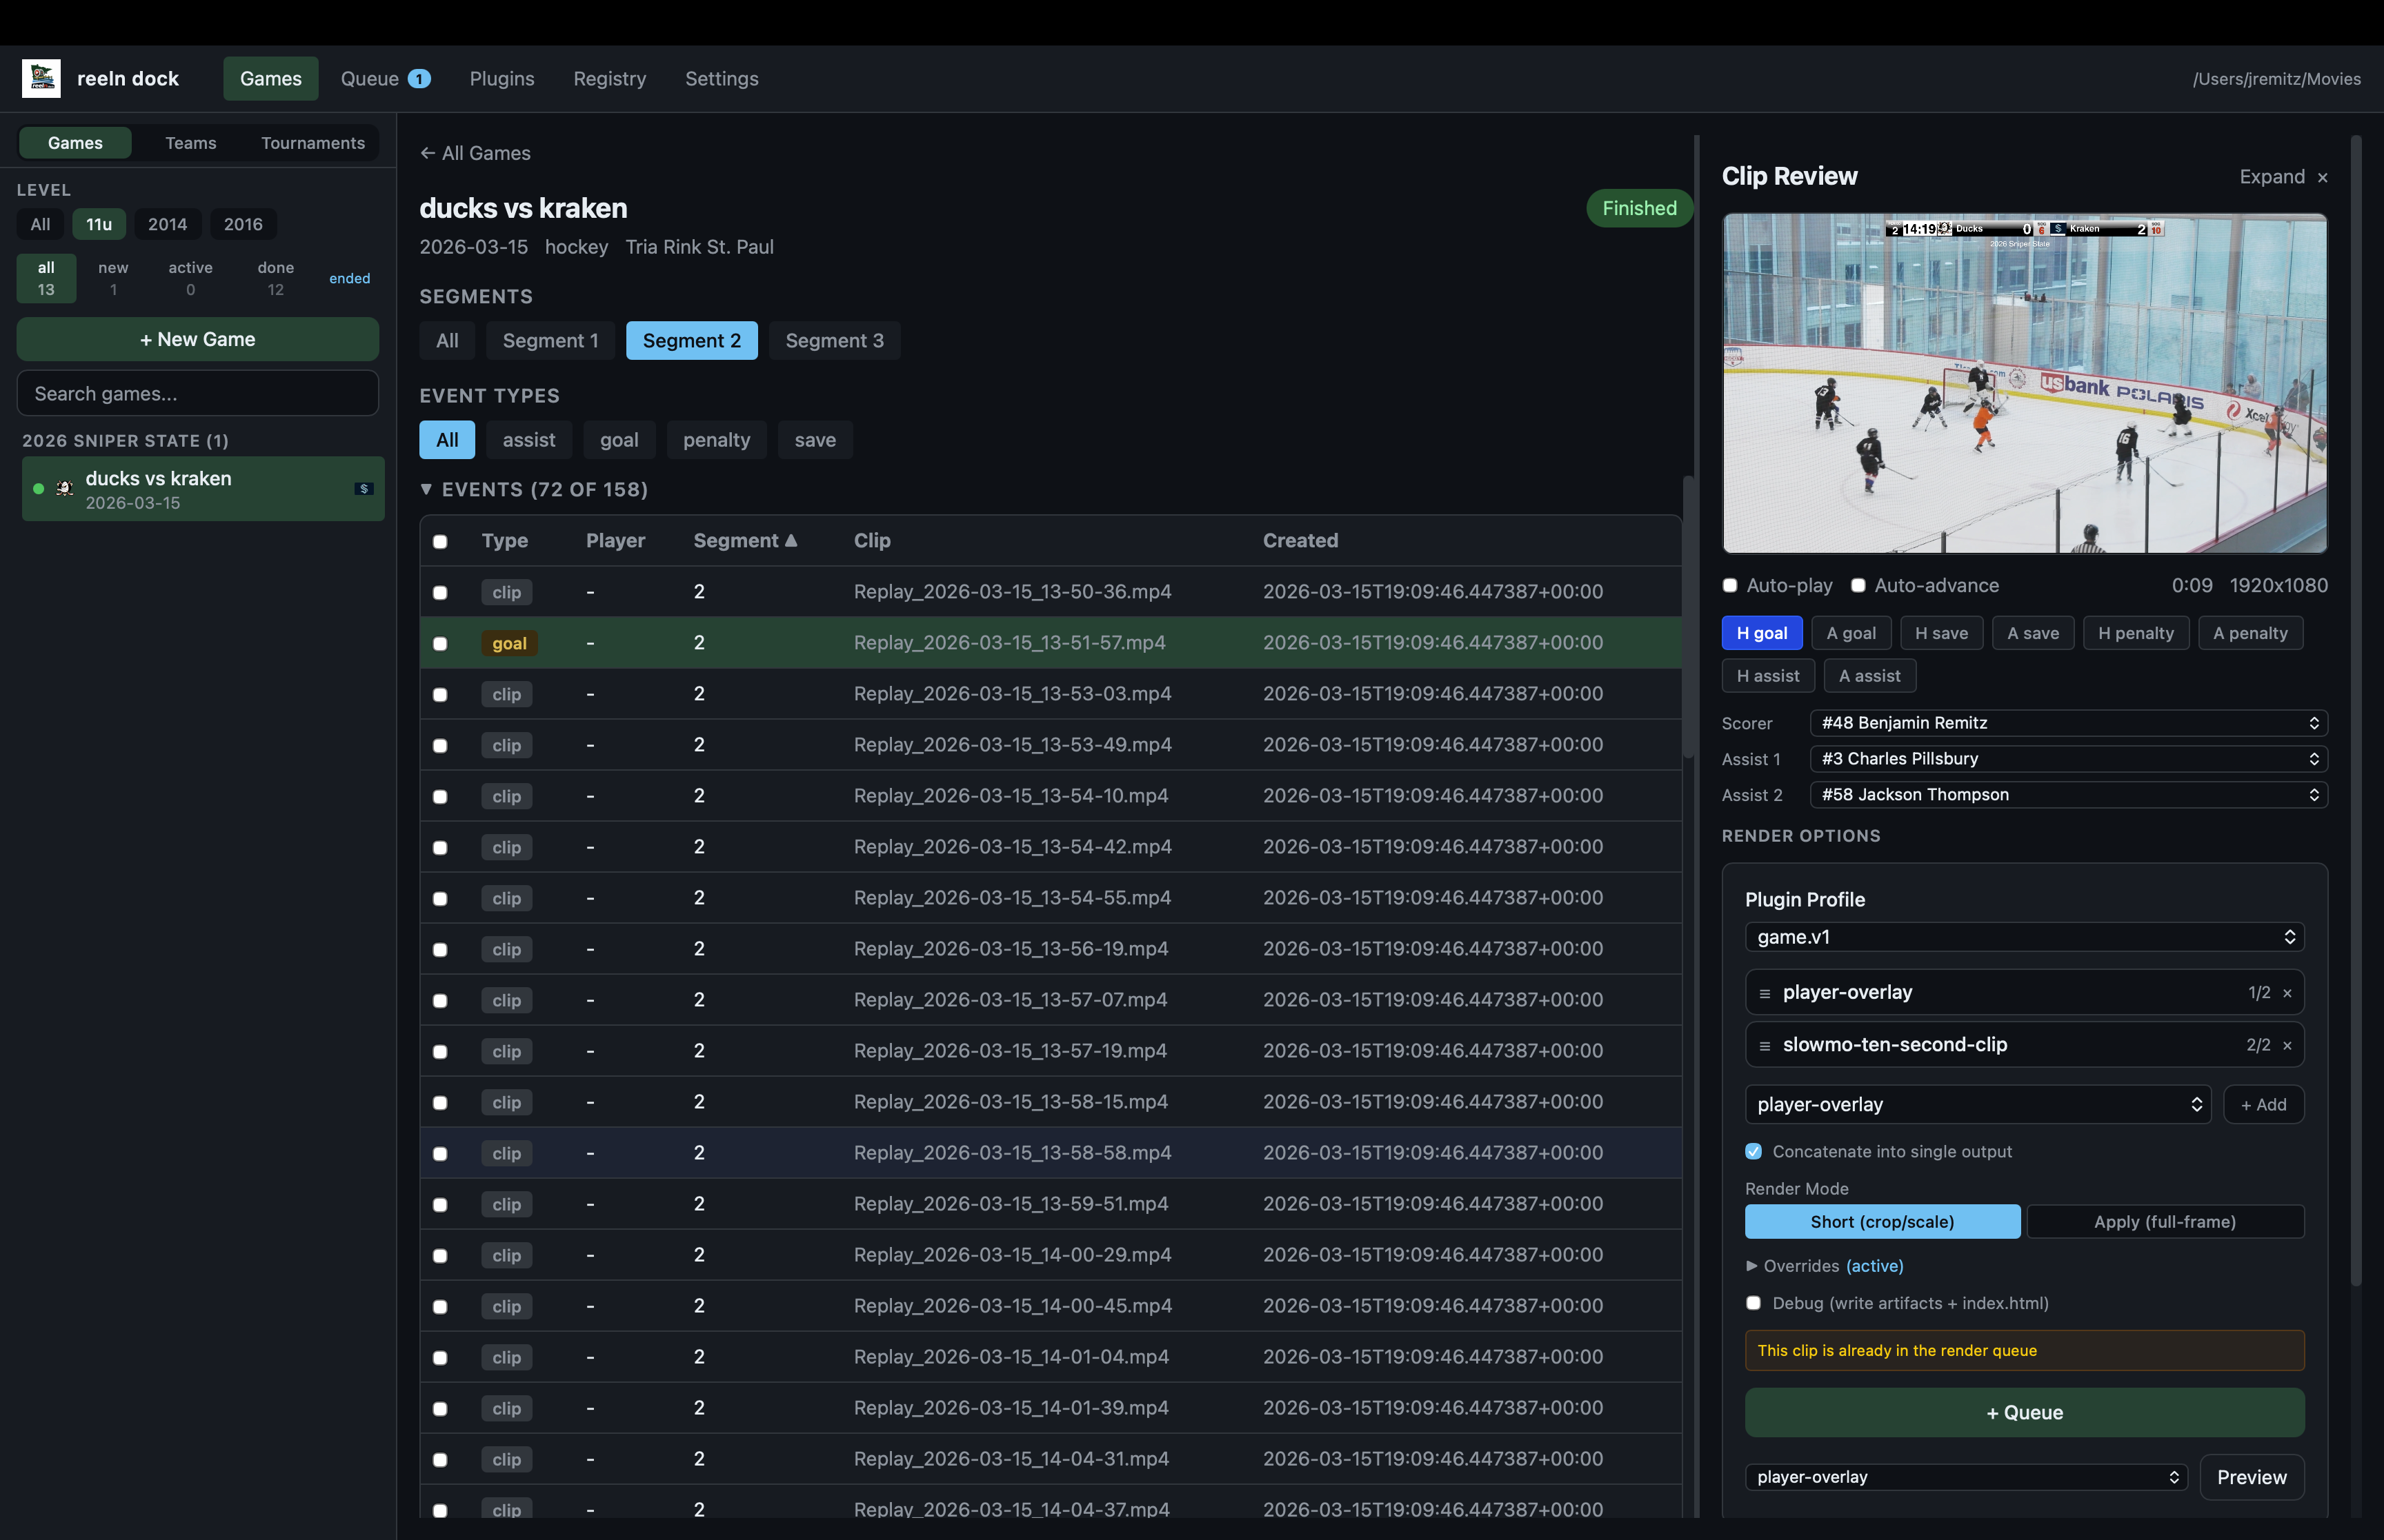Enable Auto-play for the clip preview
This screenshot has width=2384, height=1540.
[x=1730, y=585]
